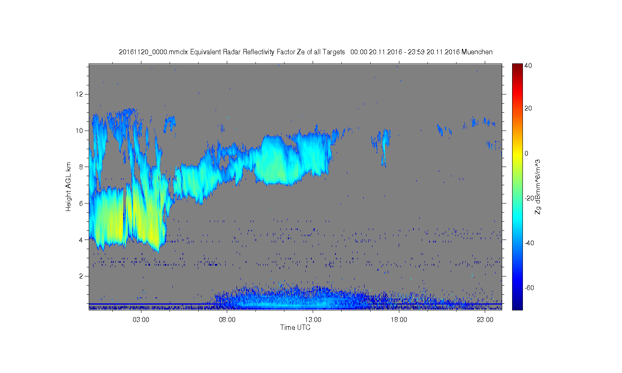
Task: Click the height tick label '8'
Action: (x=82, y=167)
